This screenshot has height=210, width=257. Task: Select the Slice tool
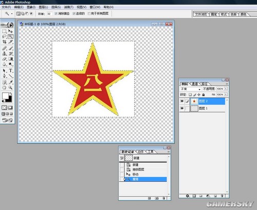coord(10,42)
